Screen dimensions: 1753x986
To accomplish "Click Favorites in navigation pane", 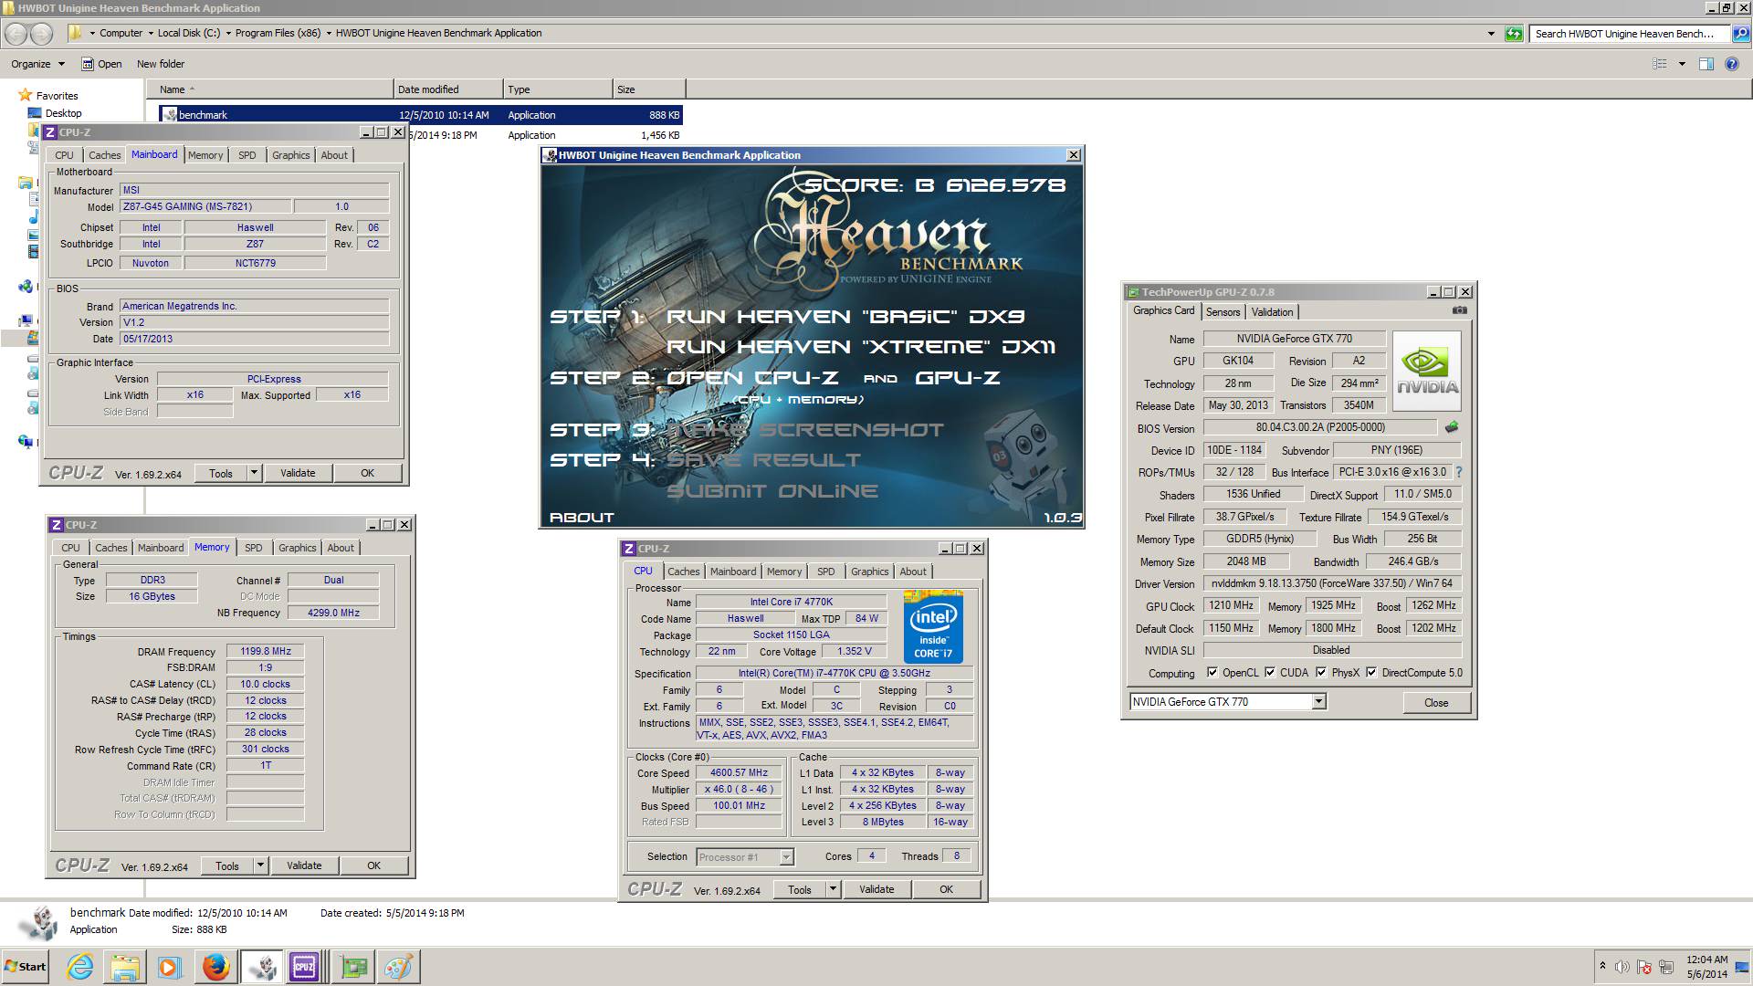I will 57,96.
